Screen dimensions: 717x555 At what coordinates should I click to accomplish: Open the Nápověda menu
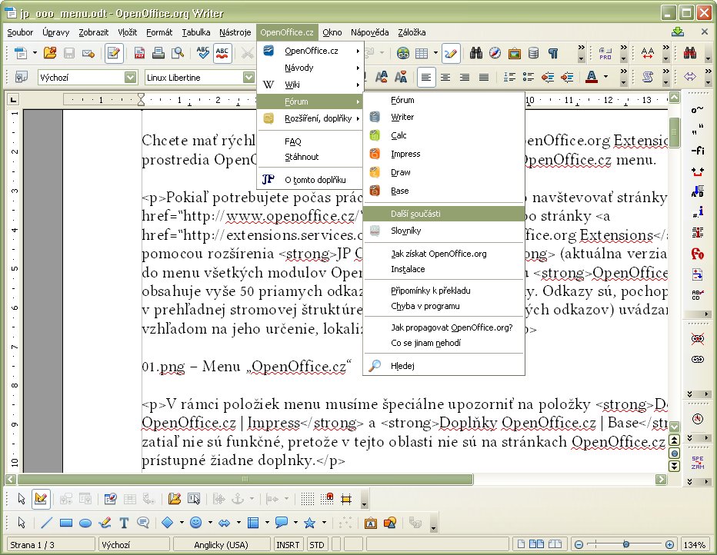click(369, 32)
